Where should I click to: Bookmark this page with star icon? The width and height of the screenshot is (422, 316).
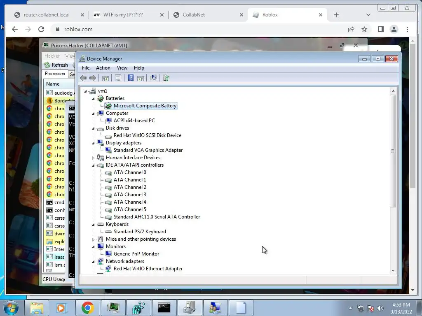coord(364,29)
